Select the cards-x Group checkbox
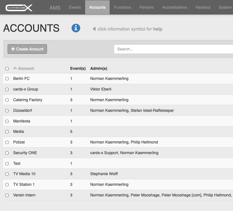This screenshot has width=233, height=211. (x=7, y=89)
